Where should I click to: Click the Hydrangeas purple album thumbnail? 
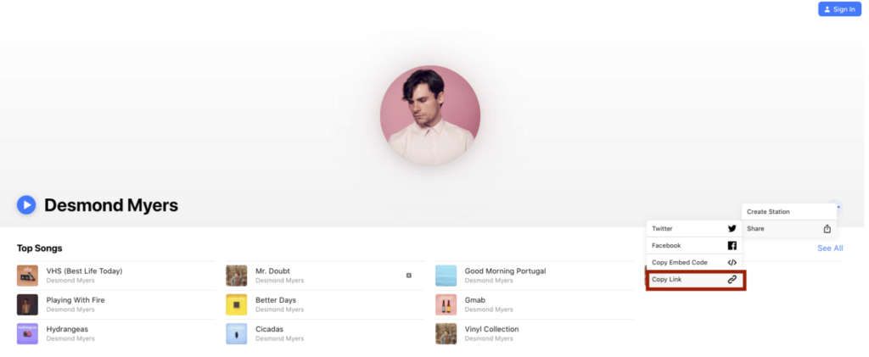[x=27, y=334]
